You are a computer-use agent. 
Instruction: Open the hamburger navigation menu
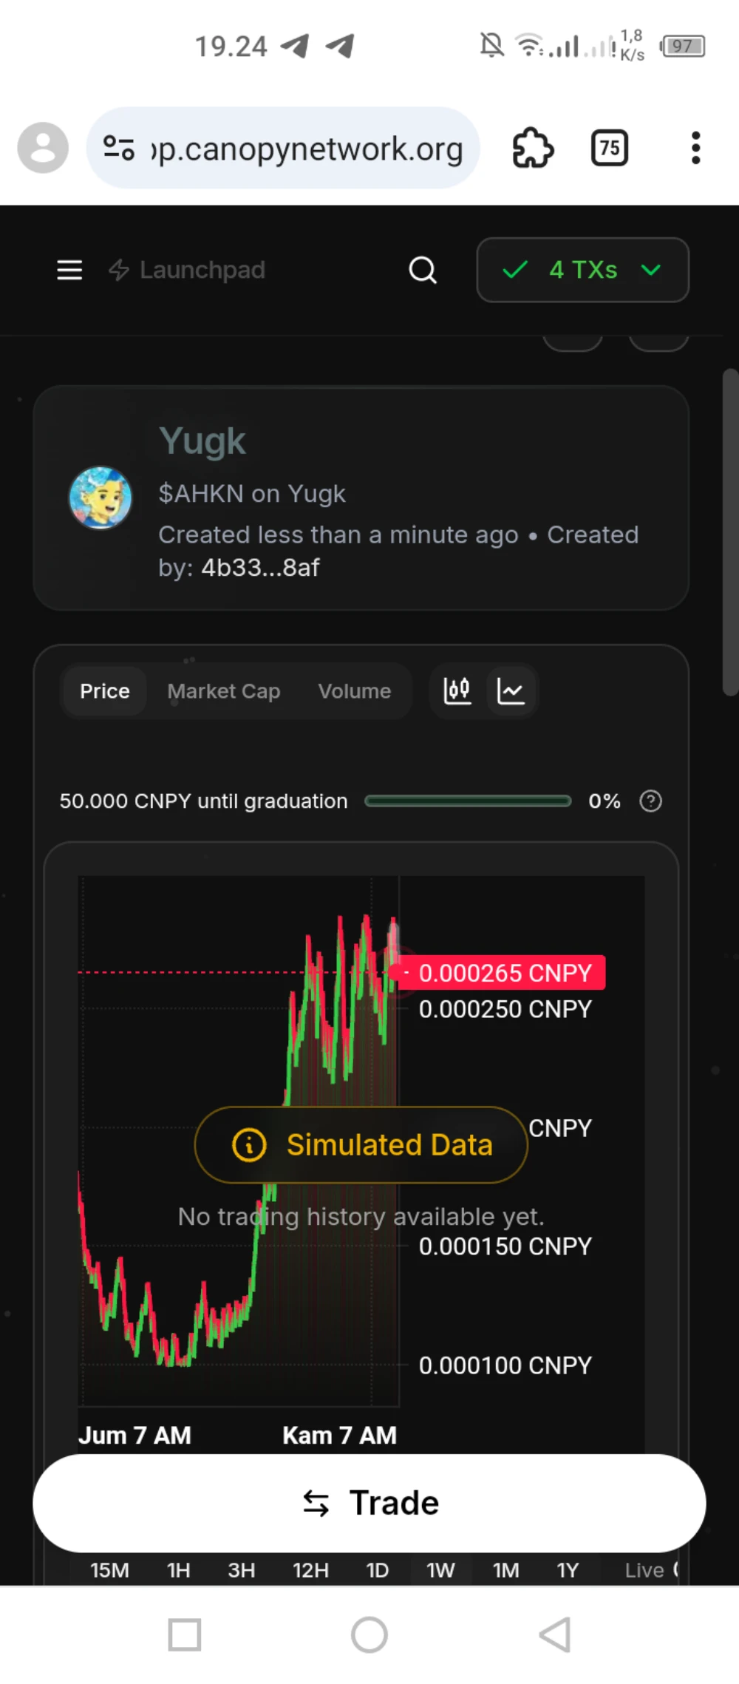[69, 270]
